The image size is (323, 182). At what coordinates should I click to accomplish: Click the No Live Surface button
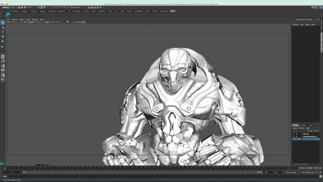coord(75,7)
